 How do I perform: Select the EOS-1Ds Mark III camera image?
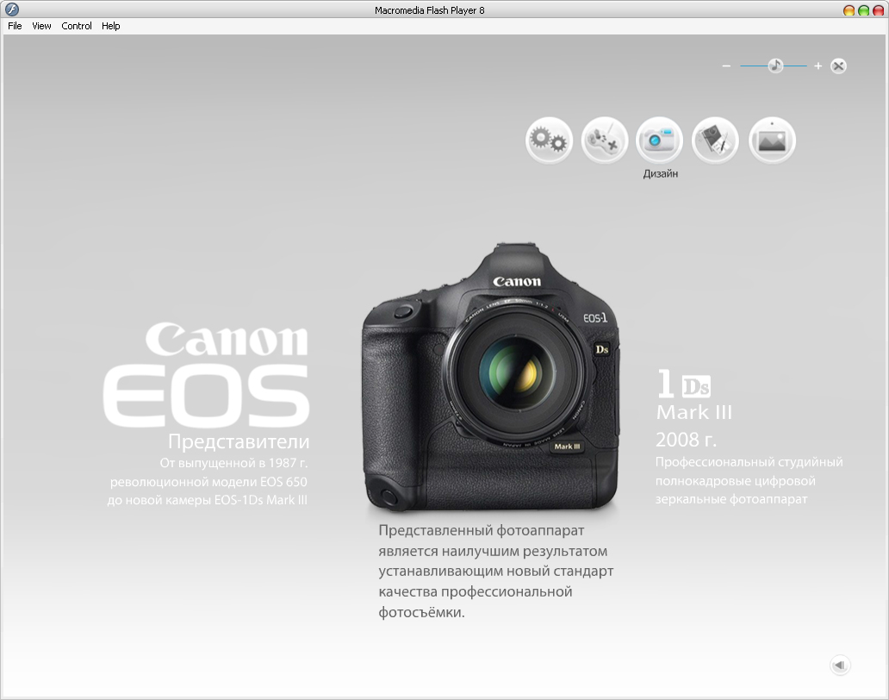[491, 371]
